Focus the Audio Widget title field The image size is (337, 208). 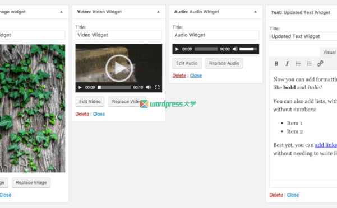coord(215,35)
